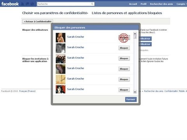Open the fourth Sarah Croche name link

click(76, 68)
